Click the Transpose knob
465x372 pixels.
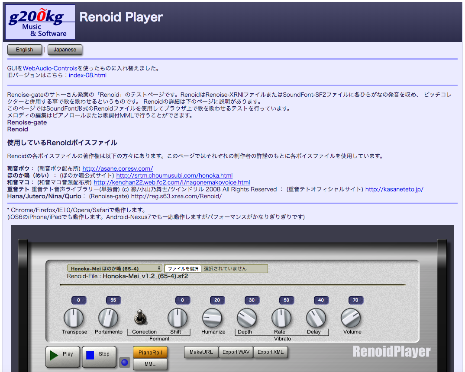74,318
